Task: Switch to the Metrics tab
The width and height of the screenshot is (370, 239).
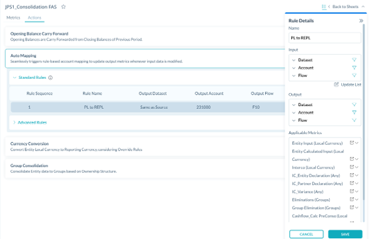Action: pos(13,18)
